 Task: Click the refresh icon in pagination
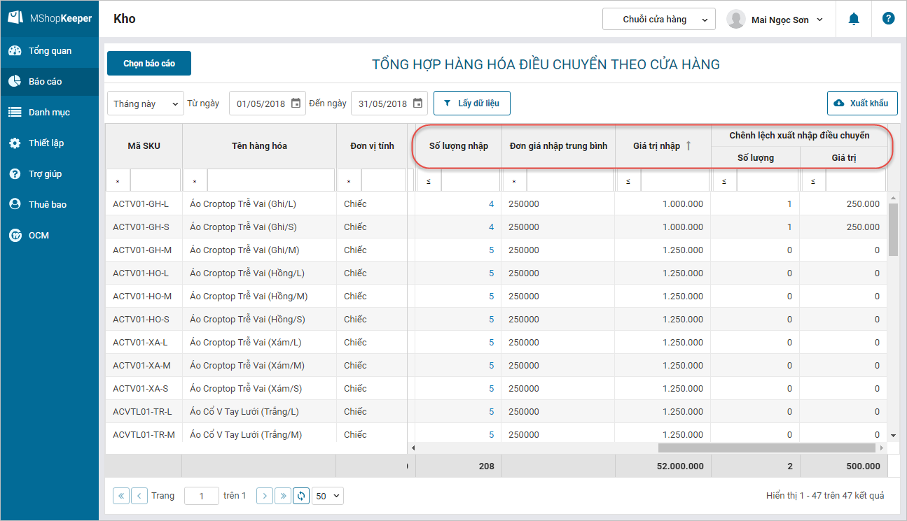301,496
